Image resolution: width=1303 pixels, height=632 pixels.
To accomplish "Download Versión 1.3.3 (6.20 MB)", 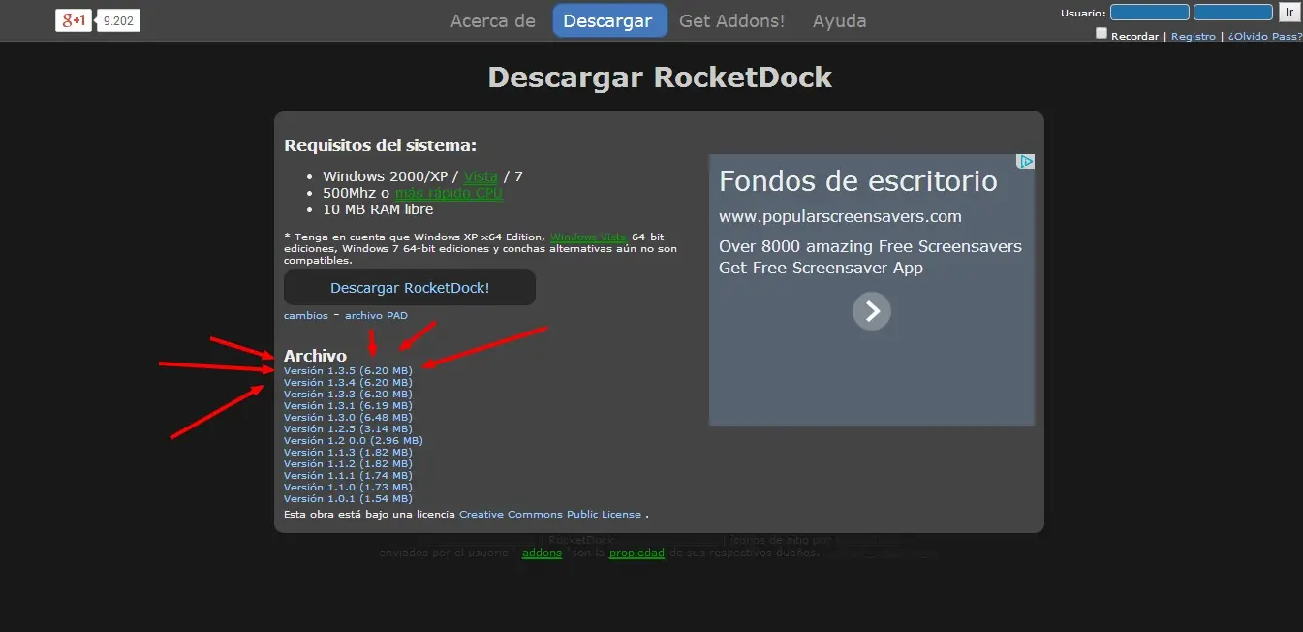I will click(x=348, y=394).
